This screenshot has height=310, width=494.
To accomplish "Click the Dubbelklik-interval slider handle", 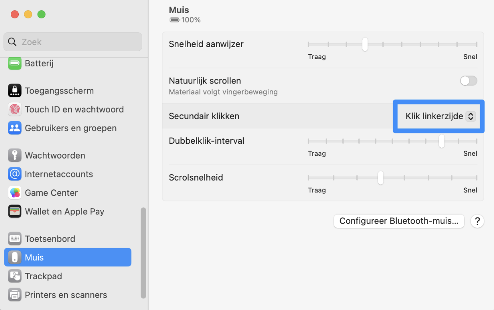I will [441, 141].
